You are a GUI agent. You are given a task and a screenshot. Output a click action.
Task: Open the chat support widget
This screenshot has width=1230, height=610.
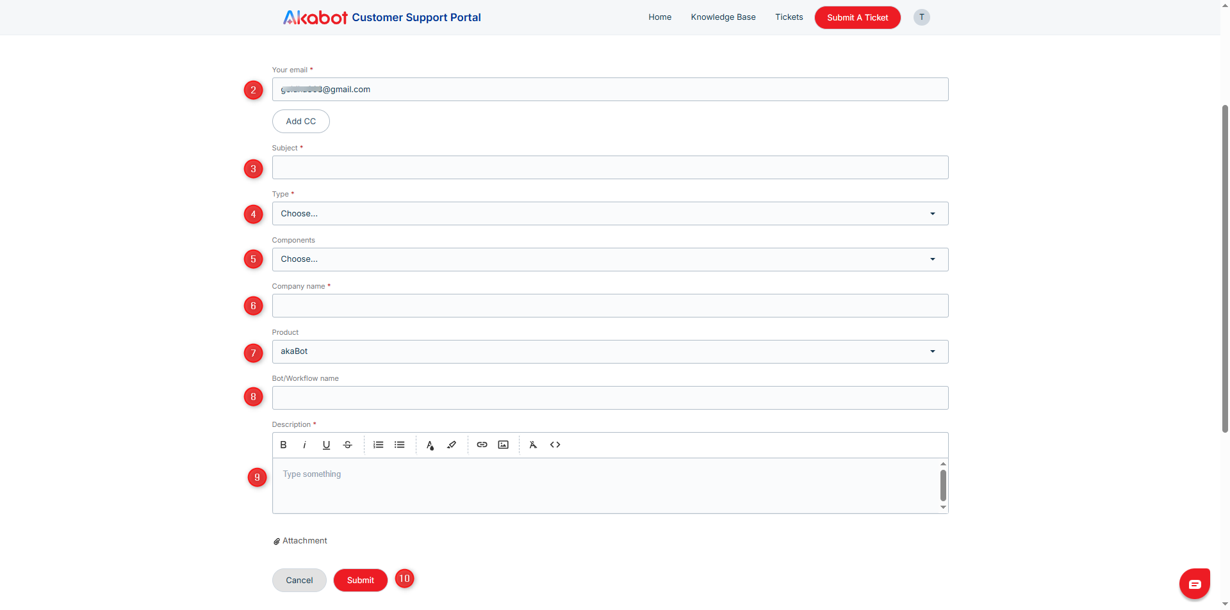click(x=1195, y=584)
